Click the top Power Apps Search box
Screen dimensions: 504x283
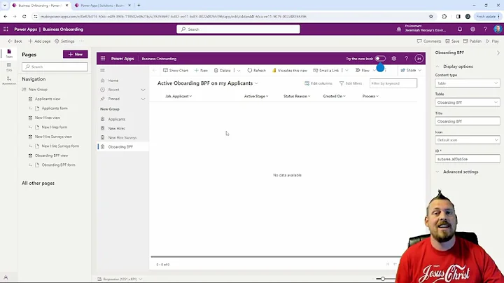[238, 29]
